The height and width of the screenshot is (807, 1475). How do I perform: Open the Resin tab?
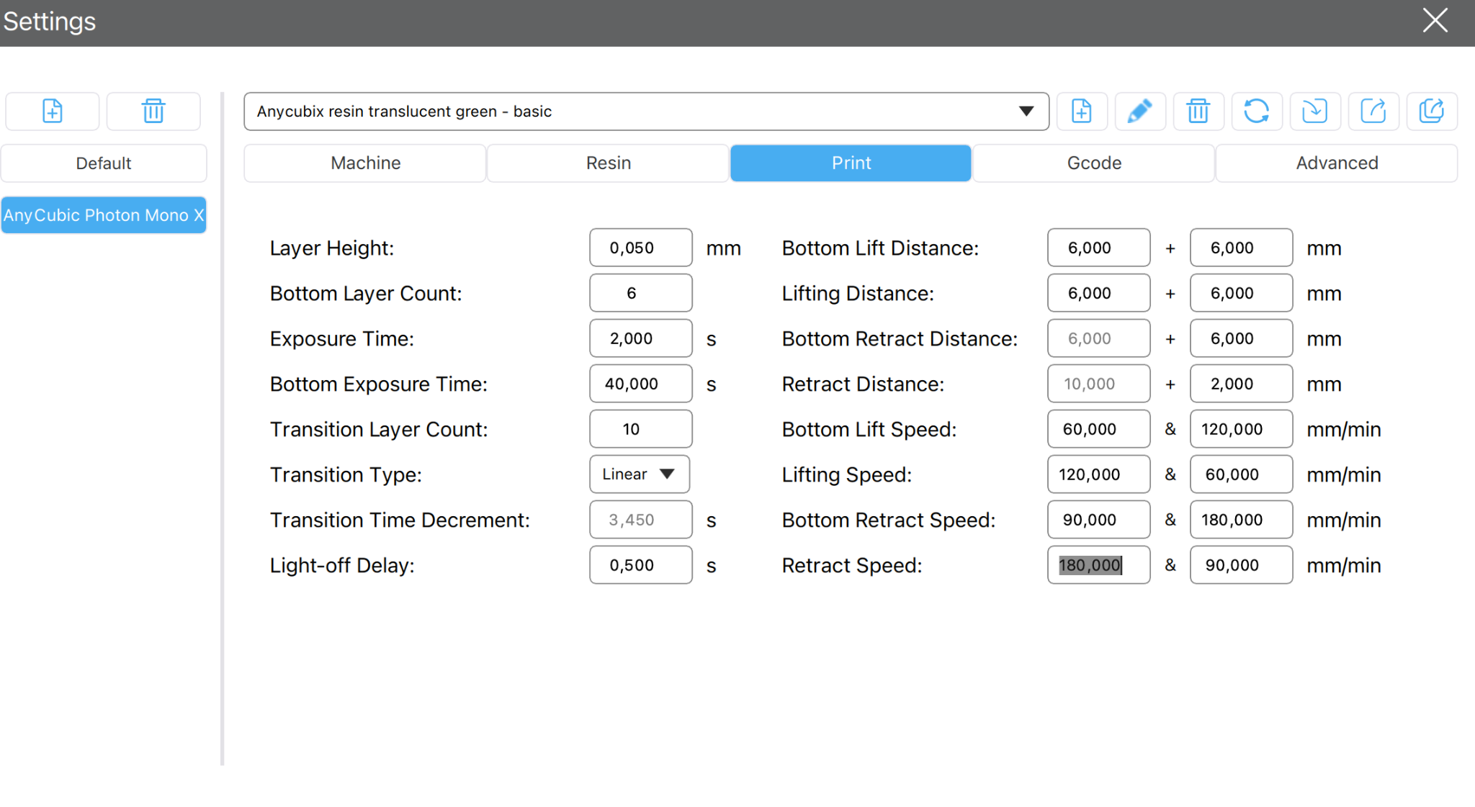609,163
